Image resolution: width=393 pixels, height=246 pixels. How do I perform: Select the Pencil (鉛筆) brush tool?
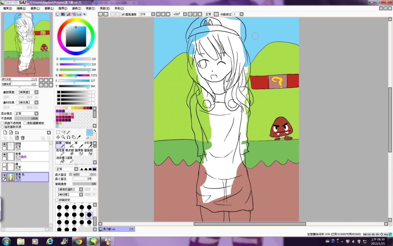point(60,145)
